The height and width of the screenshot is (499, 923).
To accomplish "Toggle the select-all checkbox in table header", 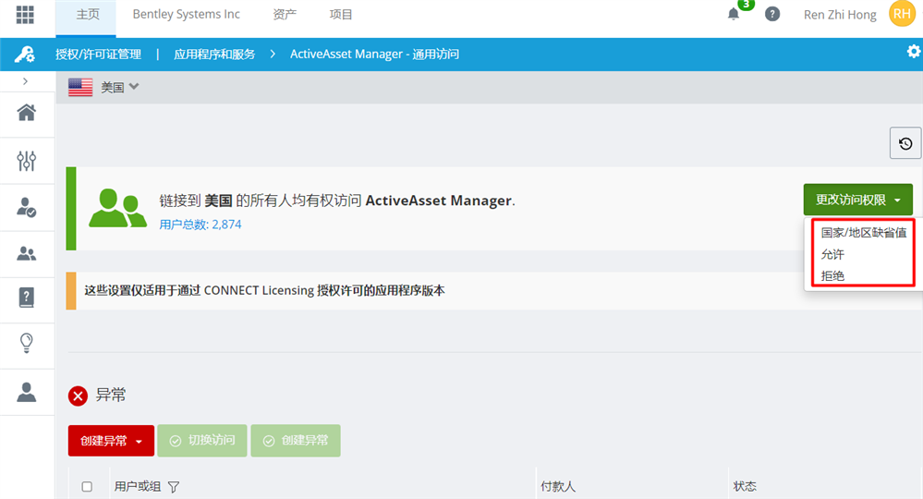I will 87,487.
